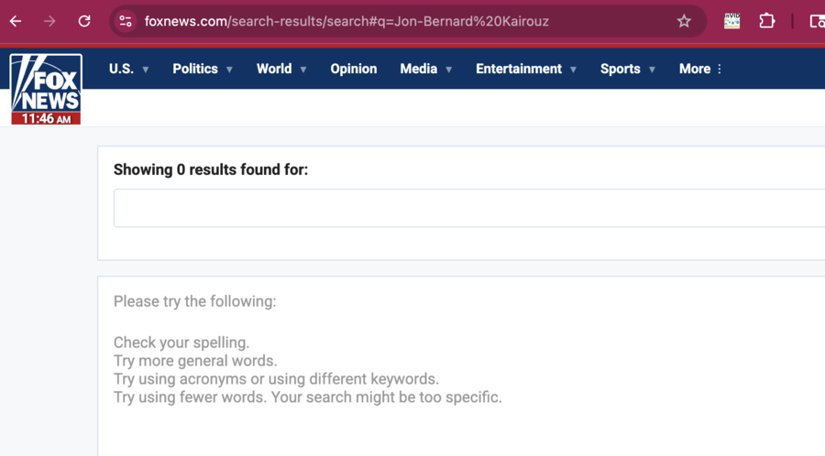Click the Fox News logo
This screenshot has height=456, width=825.
[x=46, y=89]
